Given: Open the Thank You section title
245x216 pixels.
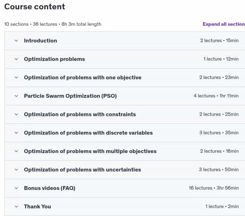Looking at the screenshot, I should 38,207.
